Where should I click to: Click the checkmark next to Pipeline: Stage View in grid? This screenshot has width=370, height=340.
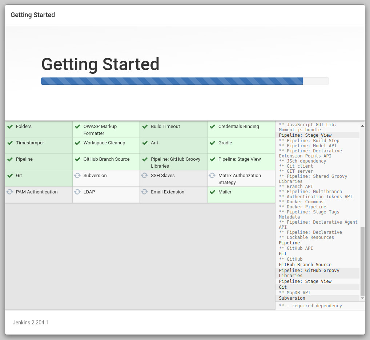(212, 159)
